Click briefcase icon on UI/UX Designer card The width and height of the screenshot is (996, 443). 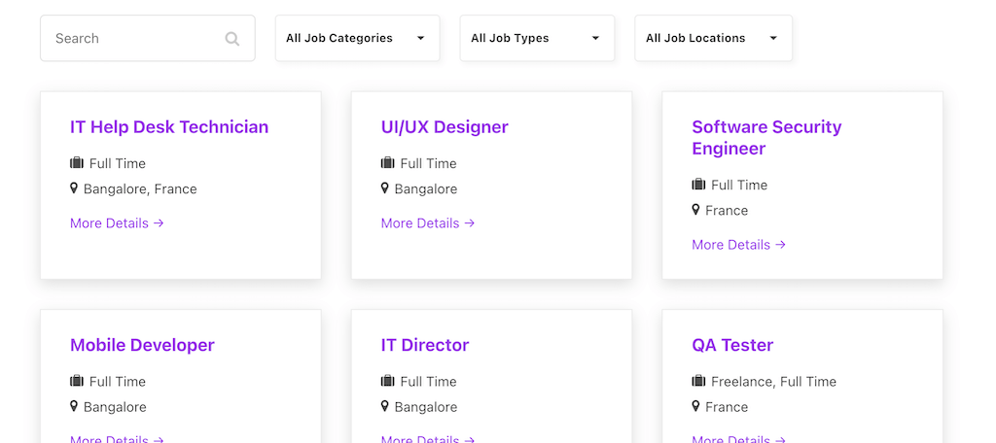coord(388,163)
